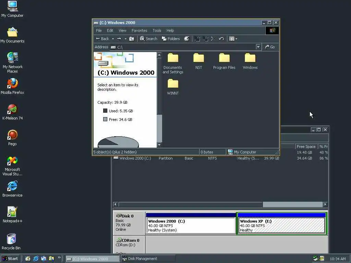Click the Browservice desktop shortcut
This screenshot has height=263, width=351.
12,189
